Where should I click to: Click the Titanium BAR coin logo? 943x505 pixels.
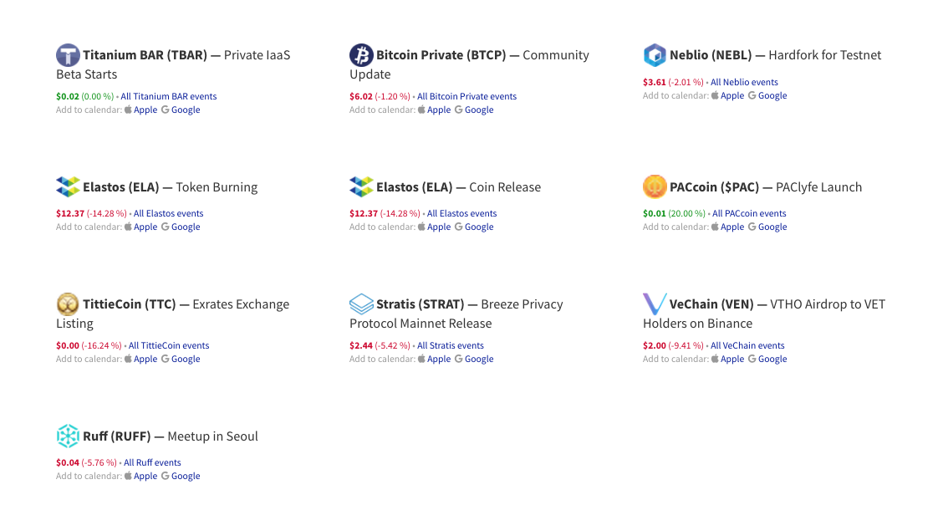pyautogui.click(x=68, y=55)
